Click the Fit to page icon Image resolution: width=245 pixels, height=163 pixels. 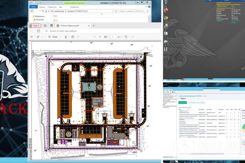pyautogui.click(x=105, y=37)
